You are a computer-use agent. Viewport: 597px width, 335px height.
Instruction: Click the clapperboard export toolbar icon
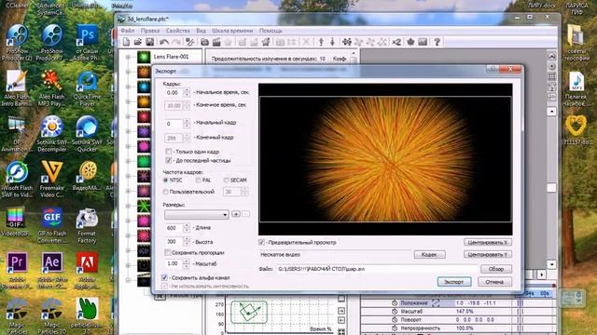216,42
